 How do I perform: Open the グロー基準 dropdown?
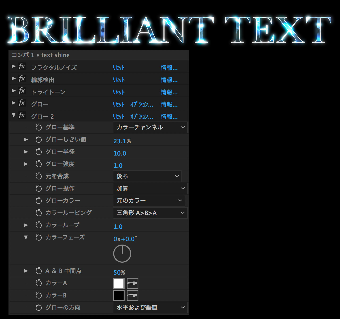click(x=150, y=127)
